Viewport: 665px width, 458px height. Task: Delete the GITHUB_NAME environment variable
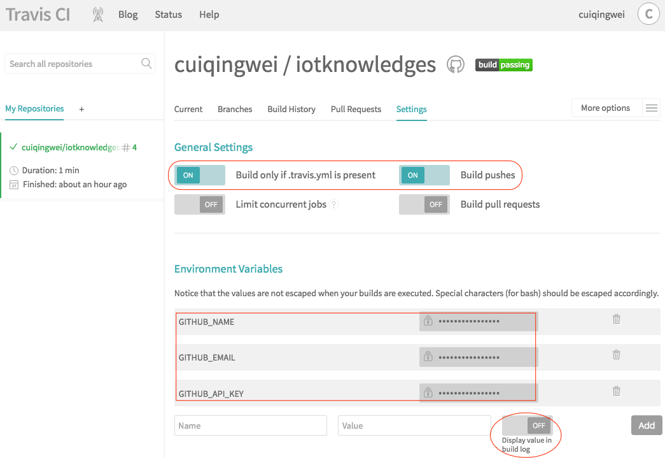(616, 319)
